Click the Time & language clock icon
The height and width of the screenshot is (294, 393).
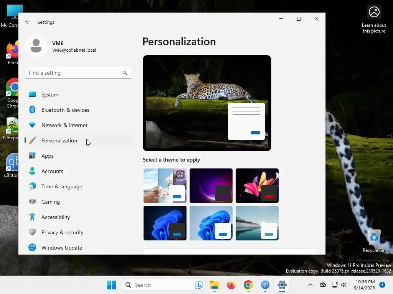32,186
